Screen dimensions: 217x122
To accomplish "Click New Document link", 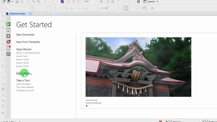I will click(x=25, y=35).
